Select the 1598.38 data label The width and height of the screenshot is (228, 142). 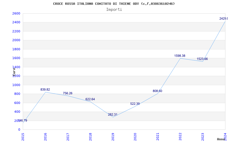click(180, 56)
